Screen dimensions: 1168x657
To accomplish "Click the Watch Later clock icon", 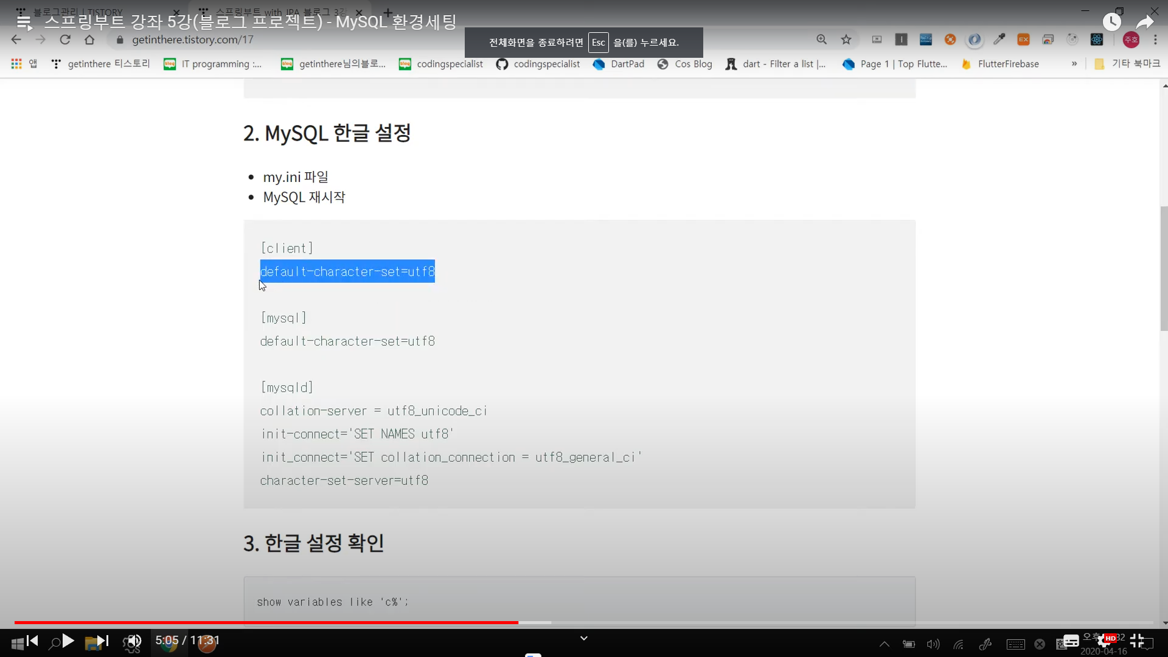I will coord(1111,22).
